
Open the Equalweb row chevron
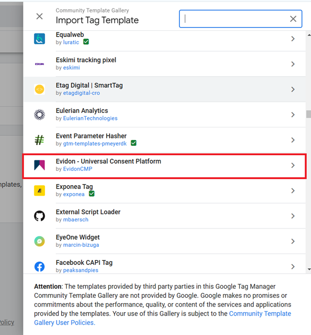pos(293,39)
